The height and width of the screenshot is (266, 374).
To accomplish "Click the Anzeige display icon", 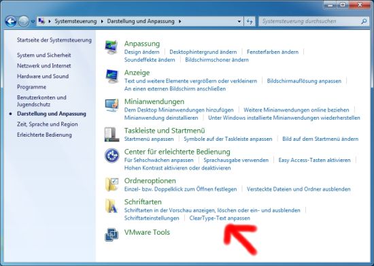I will click(x=112, y=76).
